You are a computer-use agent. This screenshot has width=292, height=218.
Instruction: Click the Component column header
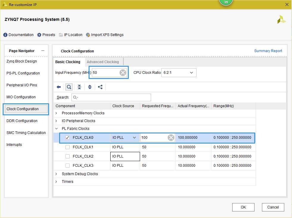point(82,106)
